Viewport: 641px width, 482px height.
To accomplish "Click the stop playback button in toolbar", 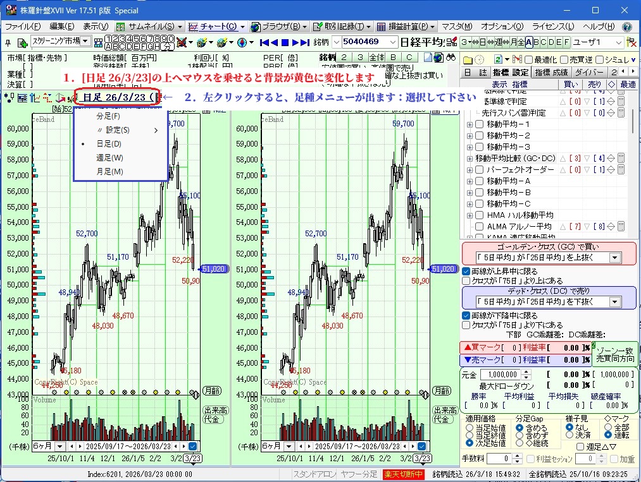I will [285, 42].
